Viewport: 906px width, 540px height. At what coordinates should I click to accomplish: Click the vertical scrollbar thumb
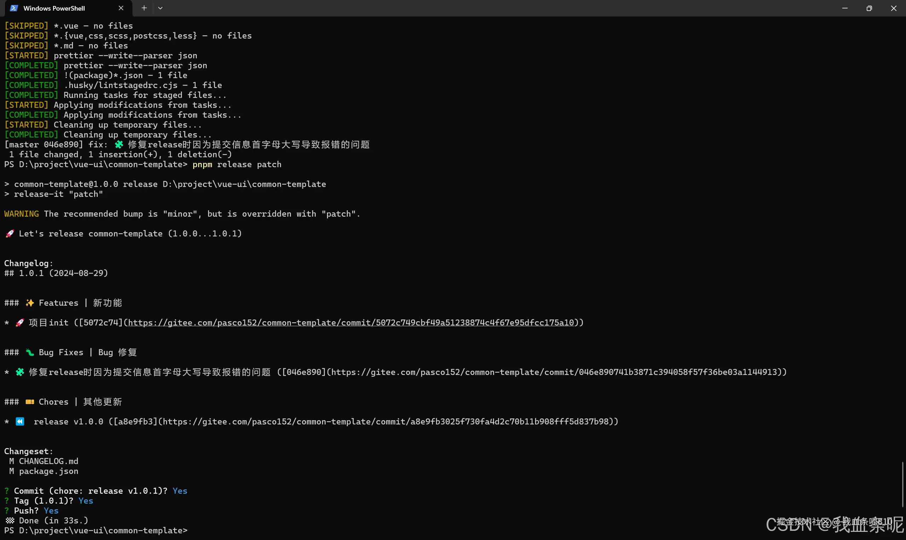(x=903, y=484)
